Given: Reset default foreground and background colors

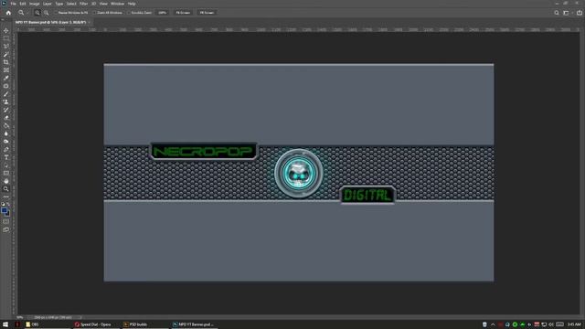Looking at the screenshot, I should pyautogui.click(x=3, y=204).
